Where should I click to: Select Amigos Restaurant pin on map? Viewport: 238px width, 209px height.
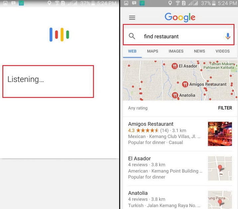click(x=185, y=84)
